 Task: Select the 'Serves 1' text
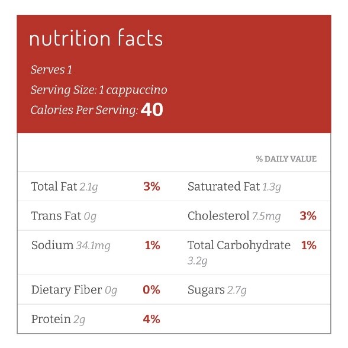click(51, 70)
